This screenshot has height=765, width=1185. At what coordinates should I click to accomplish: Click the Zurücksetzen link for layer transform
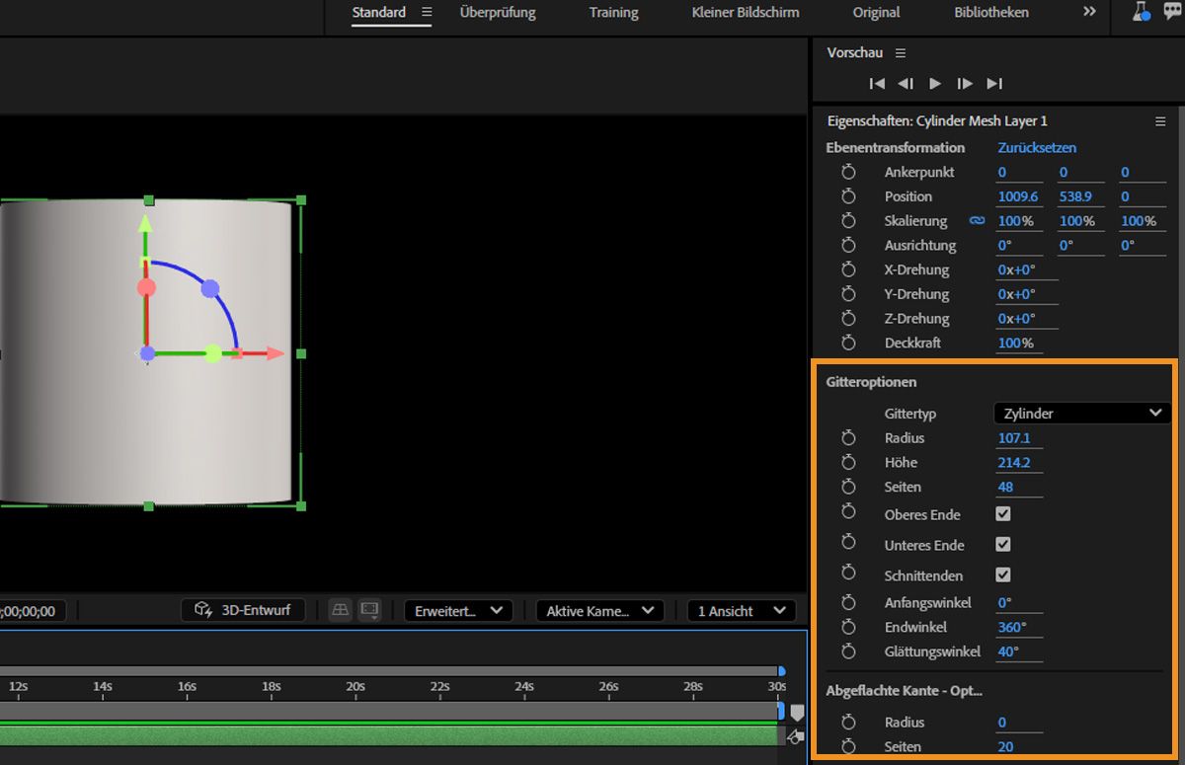(x=1037, y=148)
